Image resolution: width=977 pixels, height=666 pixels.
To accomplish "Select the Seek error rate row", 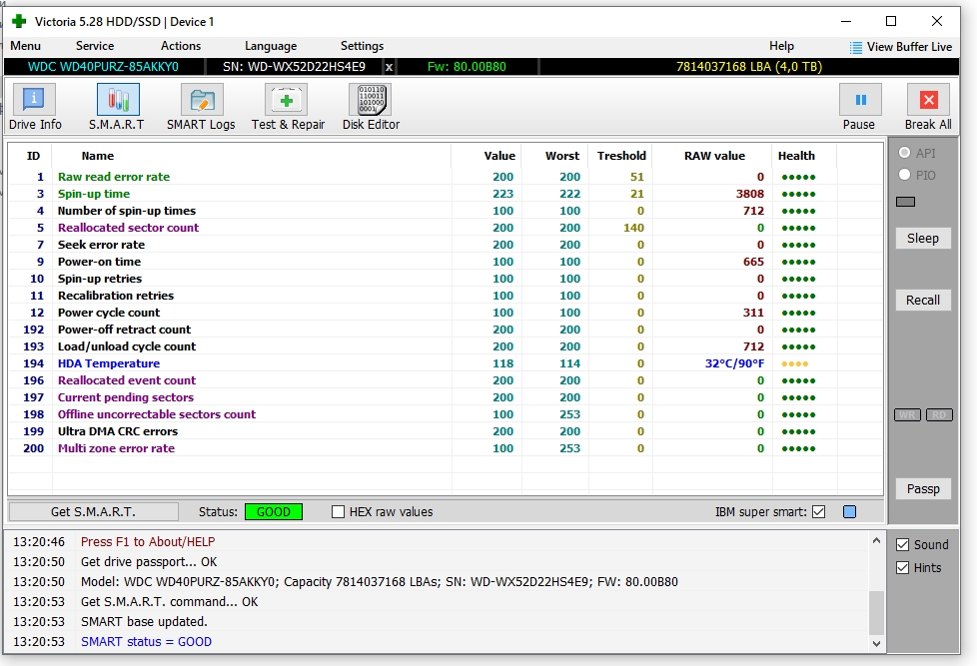I will coord(446,245).
